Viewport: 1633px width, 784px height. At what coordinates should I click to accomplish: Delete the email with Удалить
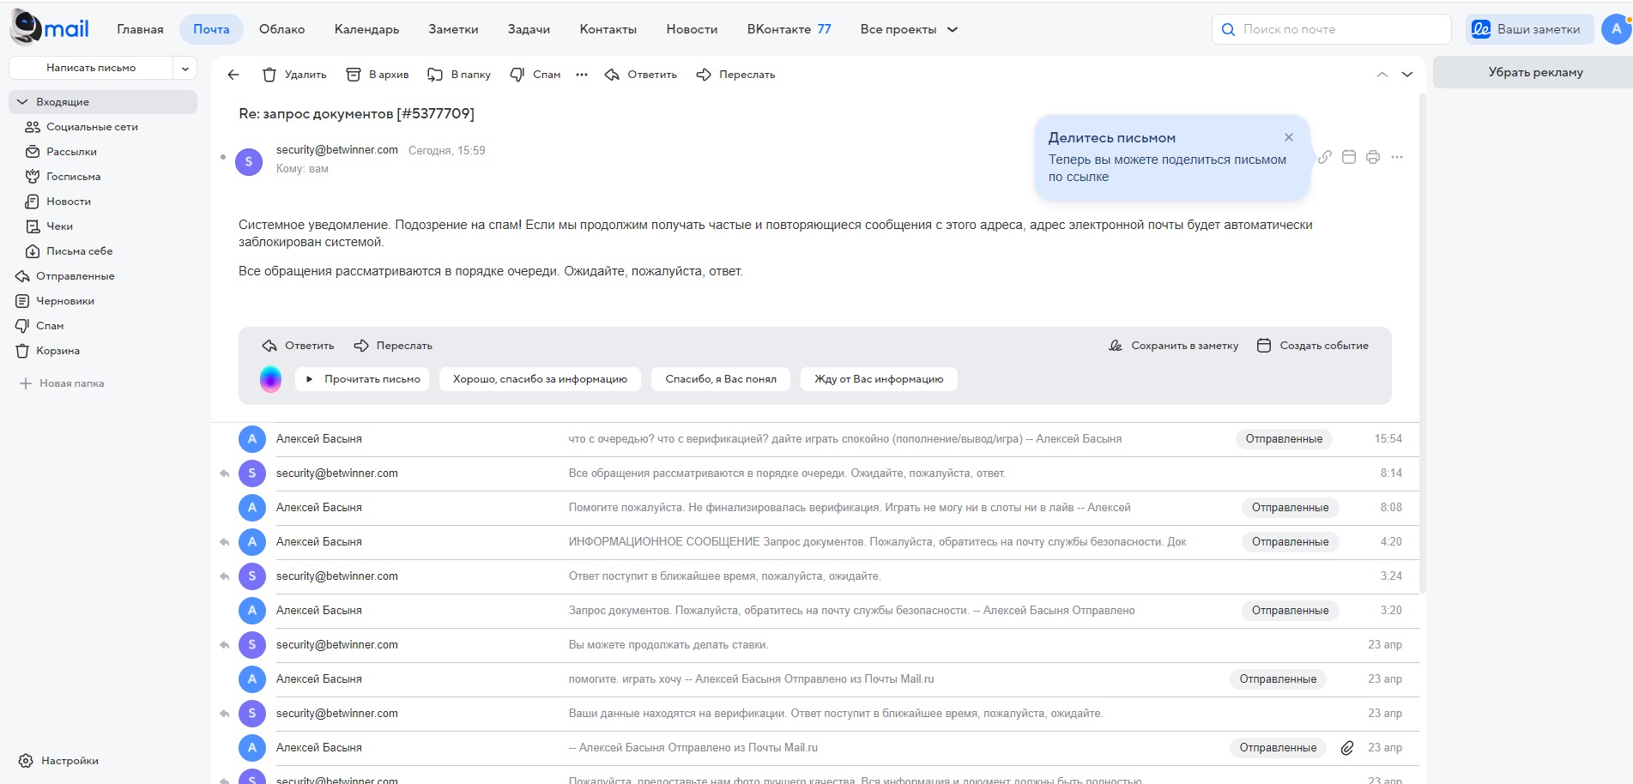pos(294,75)
